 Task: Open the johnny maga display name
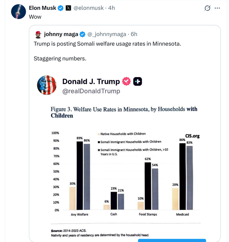(x=61, y=34)
